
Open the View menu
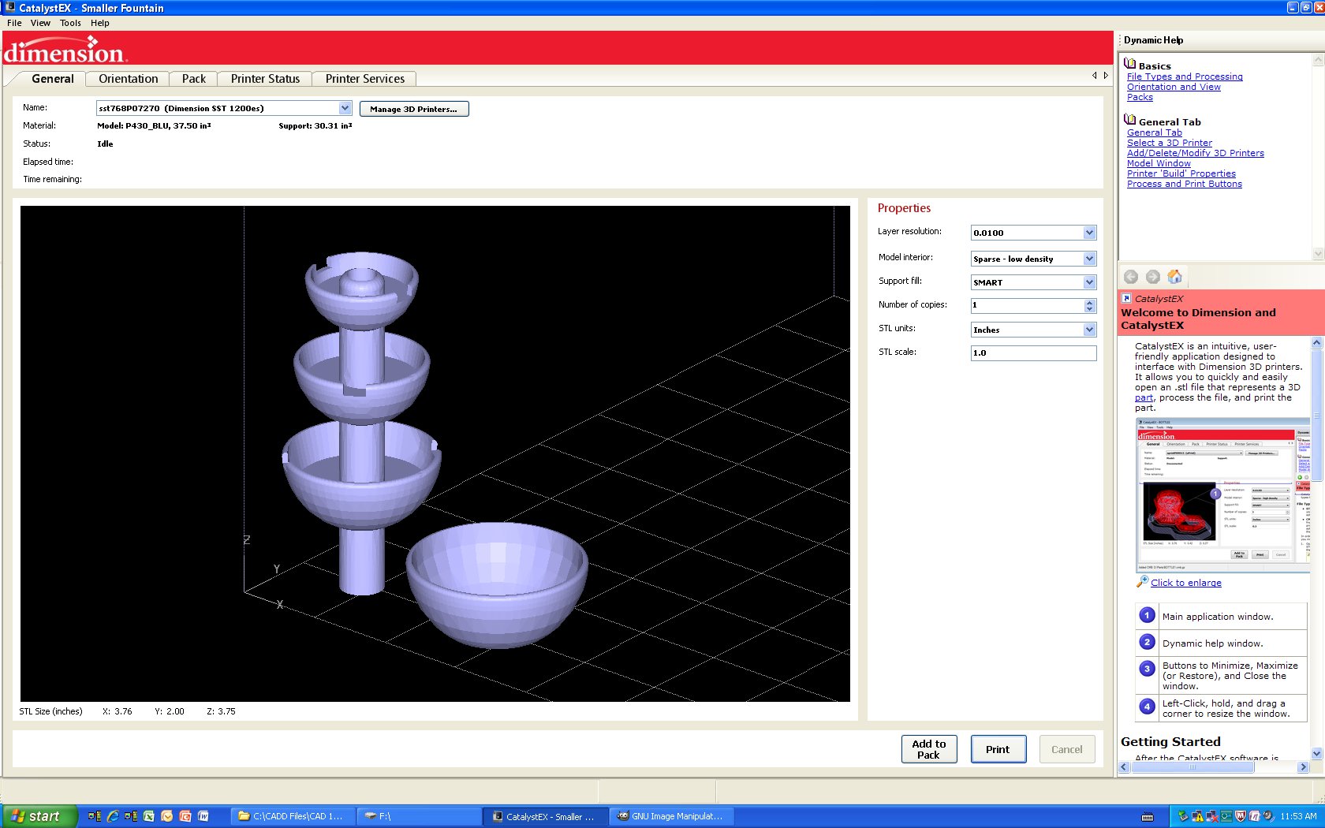tap(40, 23)
